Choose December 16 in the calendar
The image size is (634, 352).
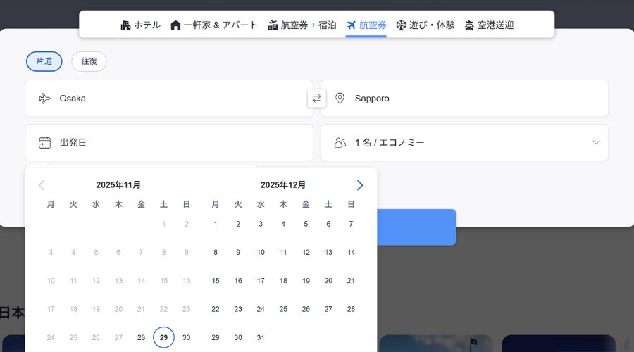pyautogui.click(x=238, y=280)
